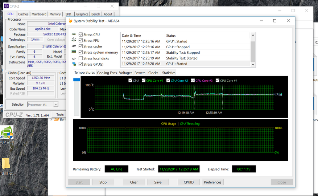Open the Graphics tab in CPU-Z

coord(82,14)
